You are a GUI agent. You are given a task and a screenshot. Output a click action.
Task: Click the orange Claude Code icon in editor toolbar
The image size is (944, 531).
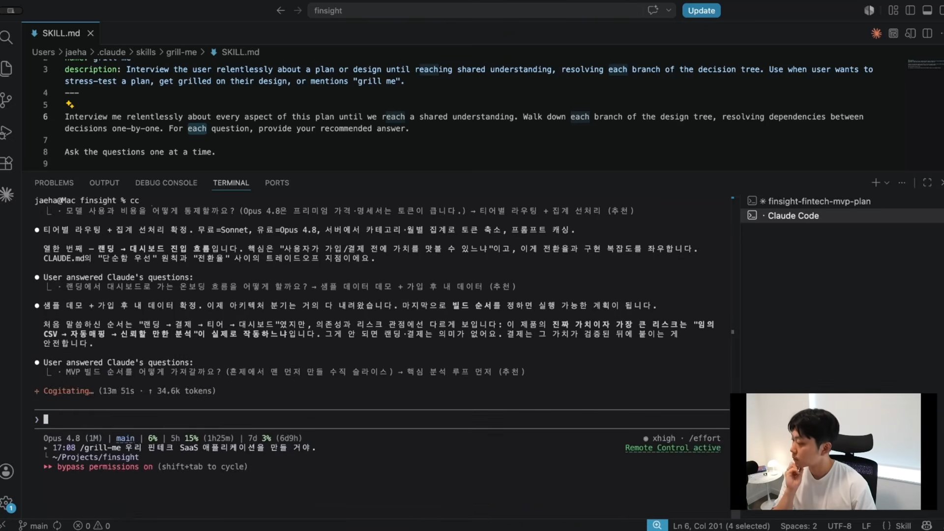(x=876, y=33)
